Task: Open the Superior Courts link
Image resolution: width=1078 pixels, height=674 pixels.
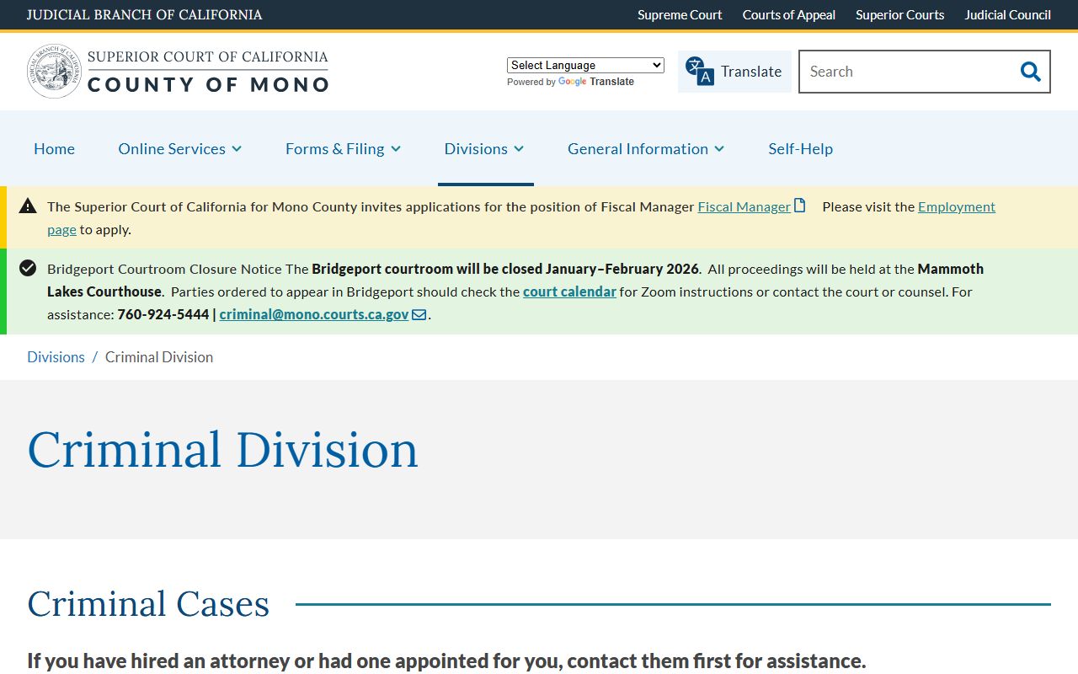Action: click(899, 14)
